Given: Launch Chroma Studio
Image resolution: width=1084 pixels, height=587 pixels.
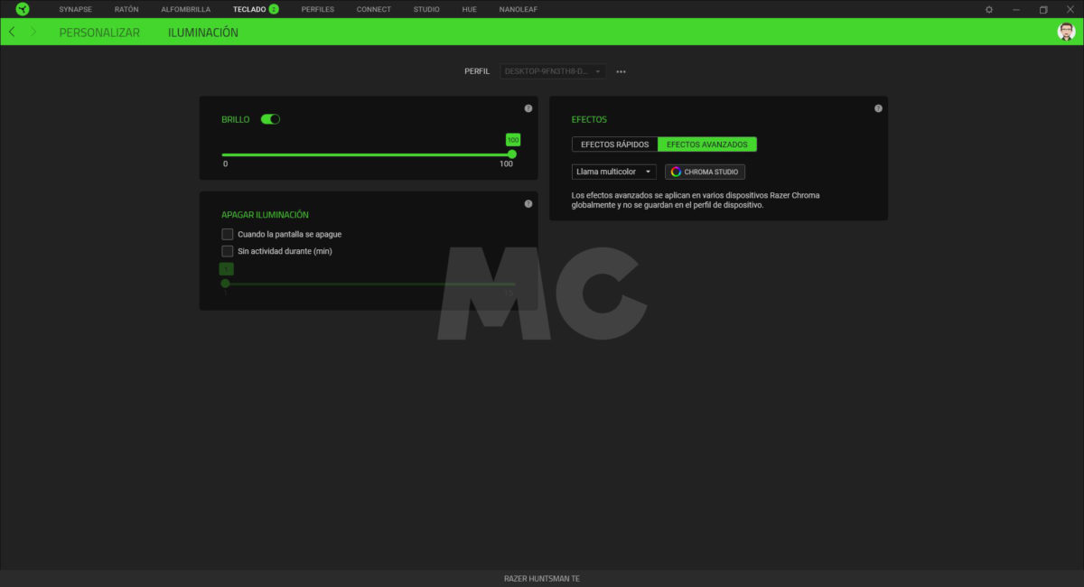Looking at the screenshot, I should (705, 172).
